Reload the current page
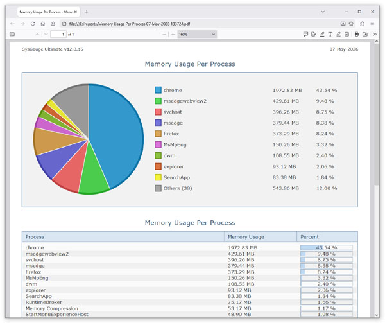 point(33,24)
